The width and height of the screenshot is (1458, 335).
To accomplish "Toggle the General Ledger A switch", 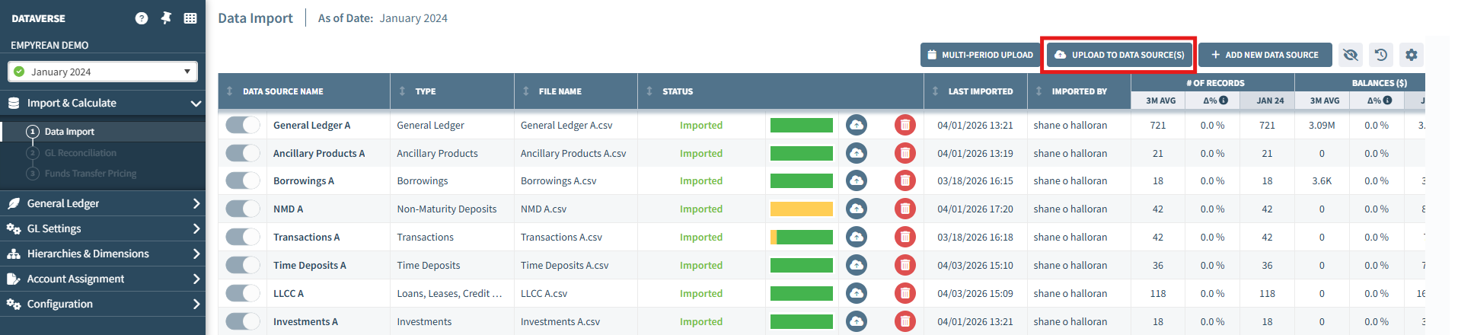I will coord(243,125).
